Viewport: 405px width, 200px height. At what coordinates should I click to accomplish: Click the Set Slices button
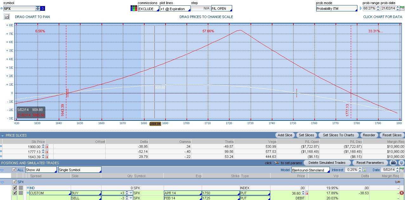[306, 135]
